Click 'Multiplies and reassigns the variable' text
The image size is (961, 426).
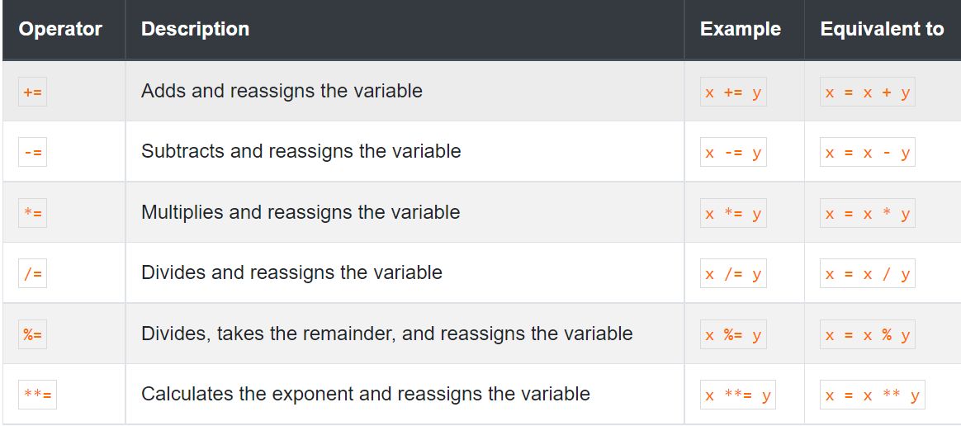click(301, 212)
